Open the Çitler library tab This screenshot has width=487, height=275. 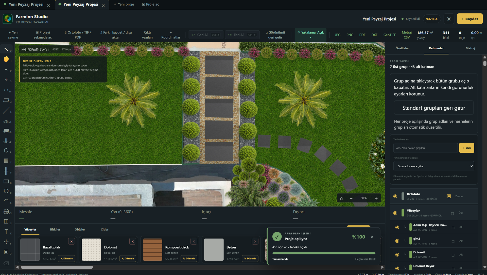point(105,229)
